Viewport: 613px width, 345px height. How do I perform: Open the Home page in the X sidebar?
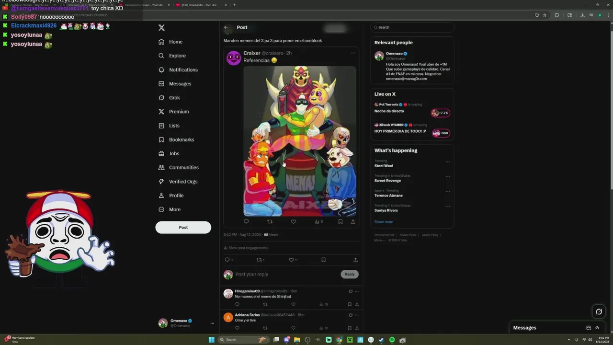[x=170, y=42]
